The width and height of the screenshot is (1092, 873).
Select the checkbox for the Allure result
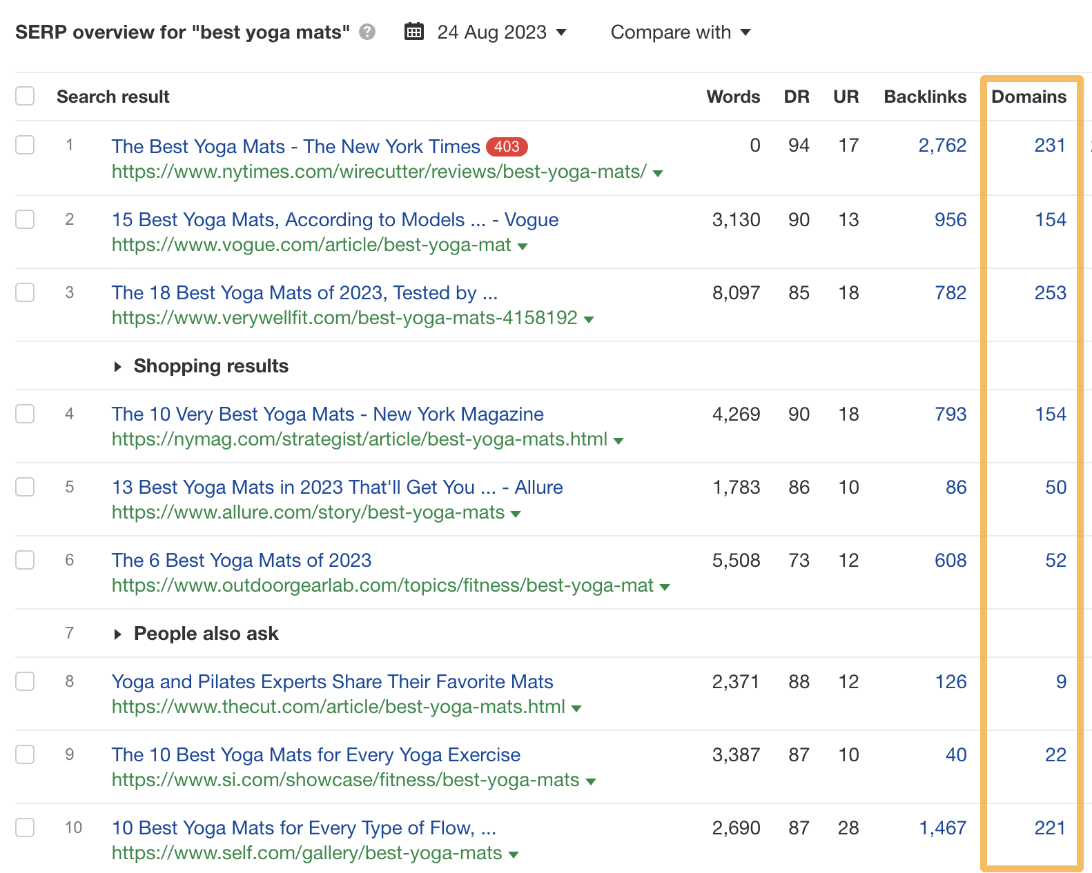click(25, 487)
